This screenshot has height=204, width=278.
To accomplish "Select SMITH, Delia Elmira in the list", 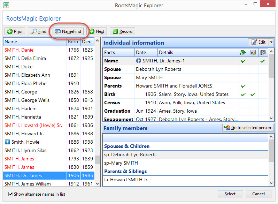I will 49,59.
